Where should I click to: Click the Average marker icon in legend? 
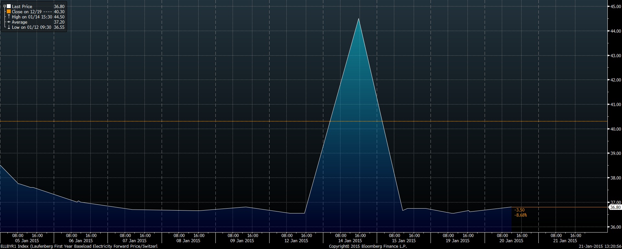(9, 22)
